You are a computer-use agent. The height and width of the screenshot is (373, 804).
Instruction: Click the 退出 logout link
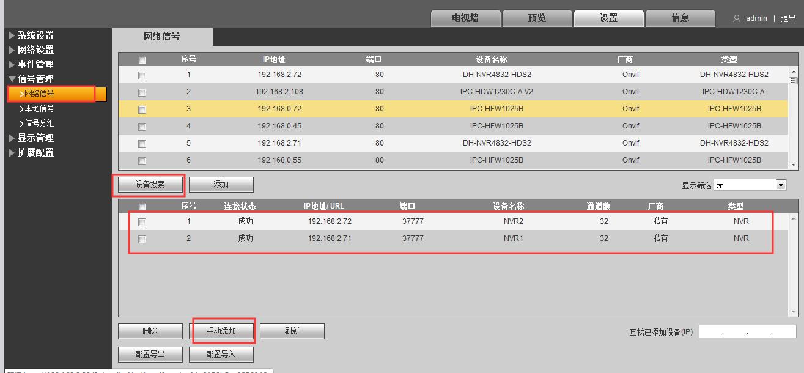click(x=788, y=18)
